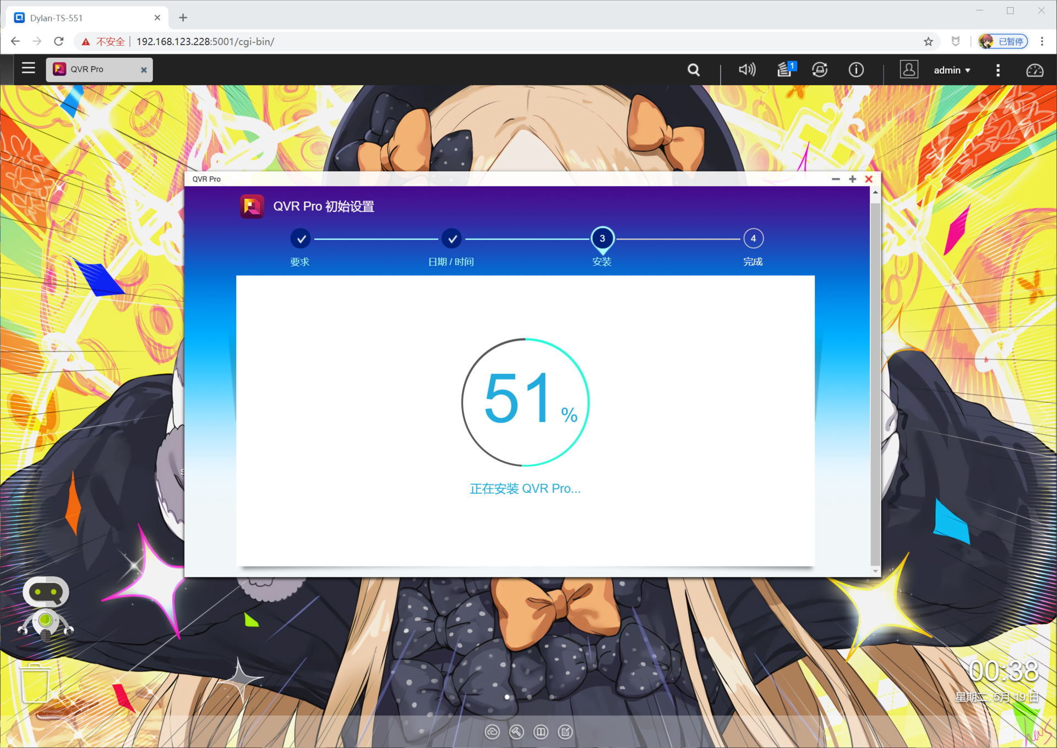Open the dashboard gauge icon

pyautogui.click(x=1034, y=70)
